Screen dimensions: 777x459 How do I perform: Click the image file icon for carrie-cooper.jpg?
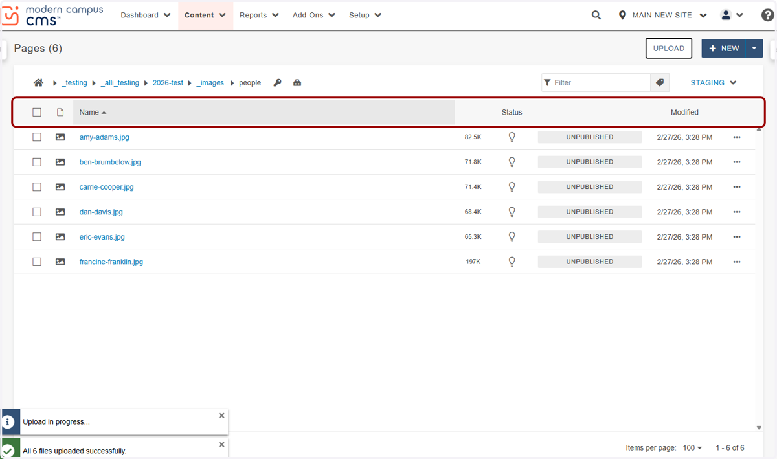(x=60, y=187)
